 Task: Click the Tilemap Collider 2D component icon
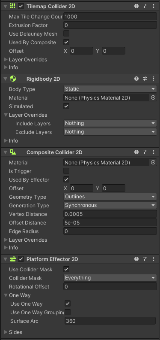[13, 6]
